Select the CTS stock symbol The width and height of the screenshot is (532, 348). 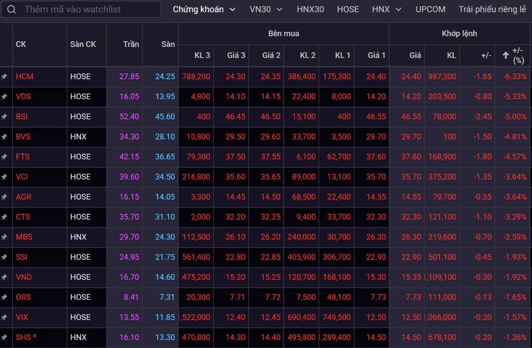pyautogui.click(x=23, y=217)
